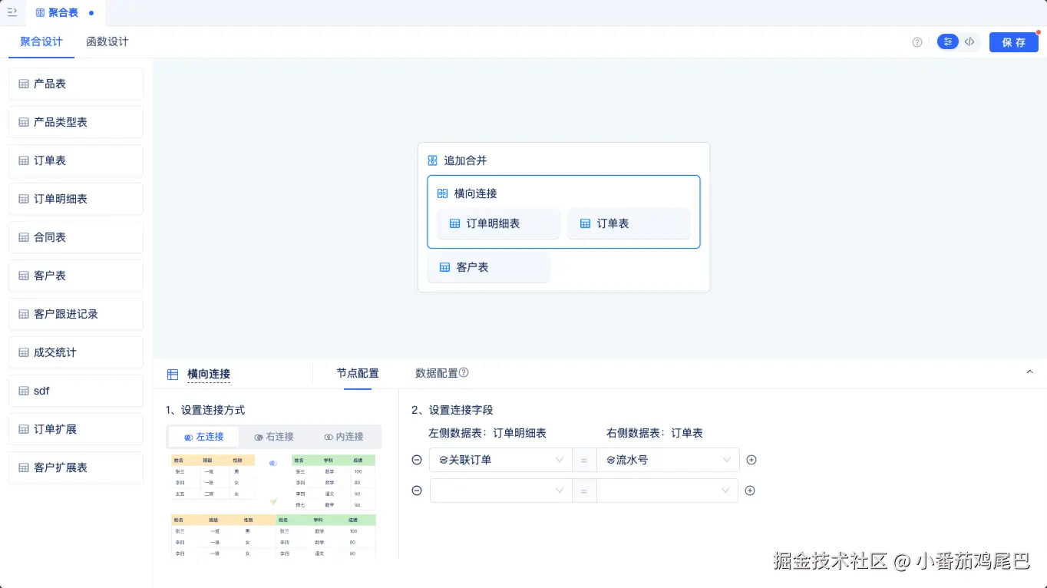Screen dimensions: 1047x588
Task: Select 客户跟进记录 in the table list
Action: 76,314
